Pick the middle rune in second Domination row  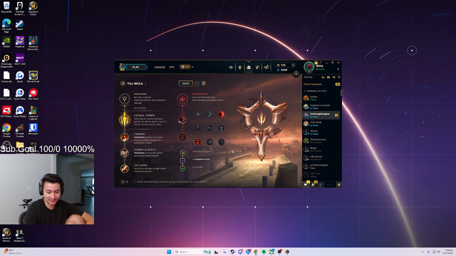click(209, 128)
